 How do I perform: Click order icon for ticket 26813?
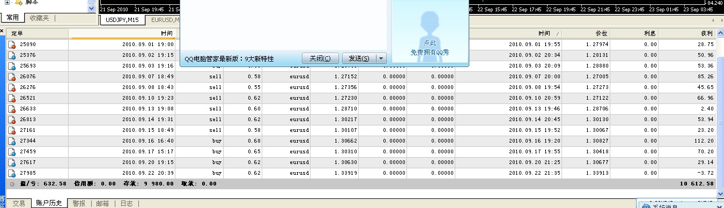click(x=12, y=120)
